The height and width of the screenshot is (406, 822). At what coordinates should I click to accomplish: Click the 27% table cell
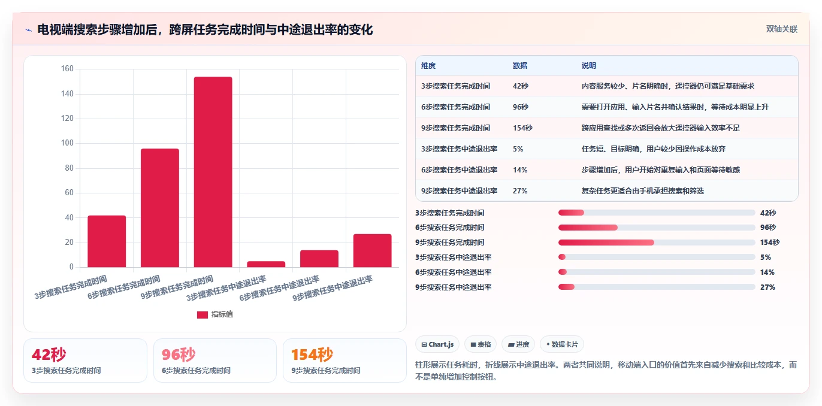click(520, 191)
